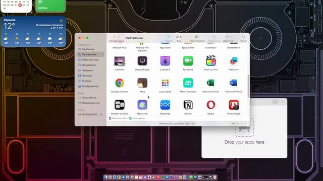Open Загрузки in the sidebar
The width and height of the screenshot is (323, 181).
coord(90,70)
